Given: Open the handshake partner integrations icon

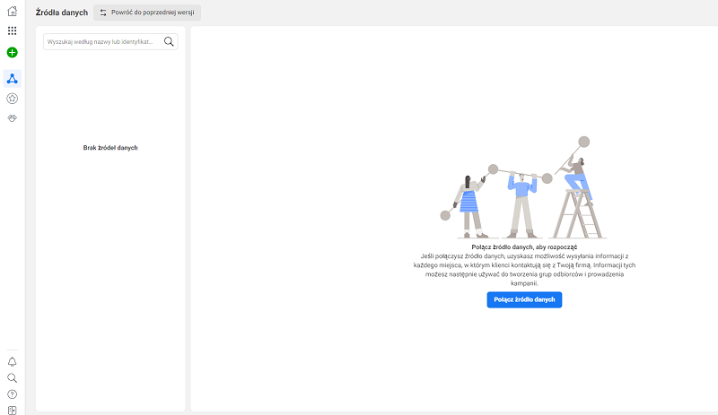Looking at the screenshot, I should pyautogui.click(x=12, y=118).
